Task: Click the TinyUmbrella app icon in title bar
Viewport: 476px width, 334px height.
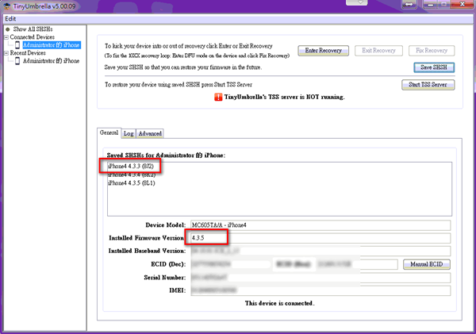Action: tap(7, 6)
